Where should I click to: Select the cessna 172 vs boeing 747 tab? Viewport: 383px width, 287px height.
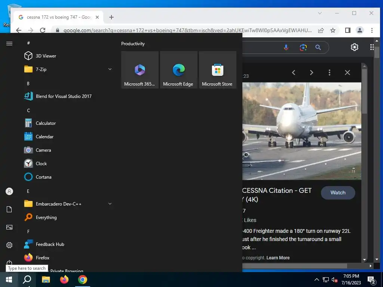(59, 17)
